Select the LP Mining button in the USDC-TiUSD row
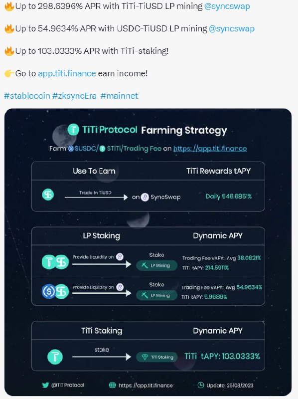The width and height of the screenshot is (298, 399). click(x=156, y=295)
